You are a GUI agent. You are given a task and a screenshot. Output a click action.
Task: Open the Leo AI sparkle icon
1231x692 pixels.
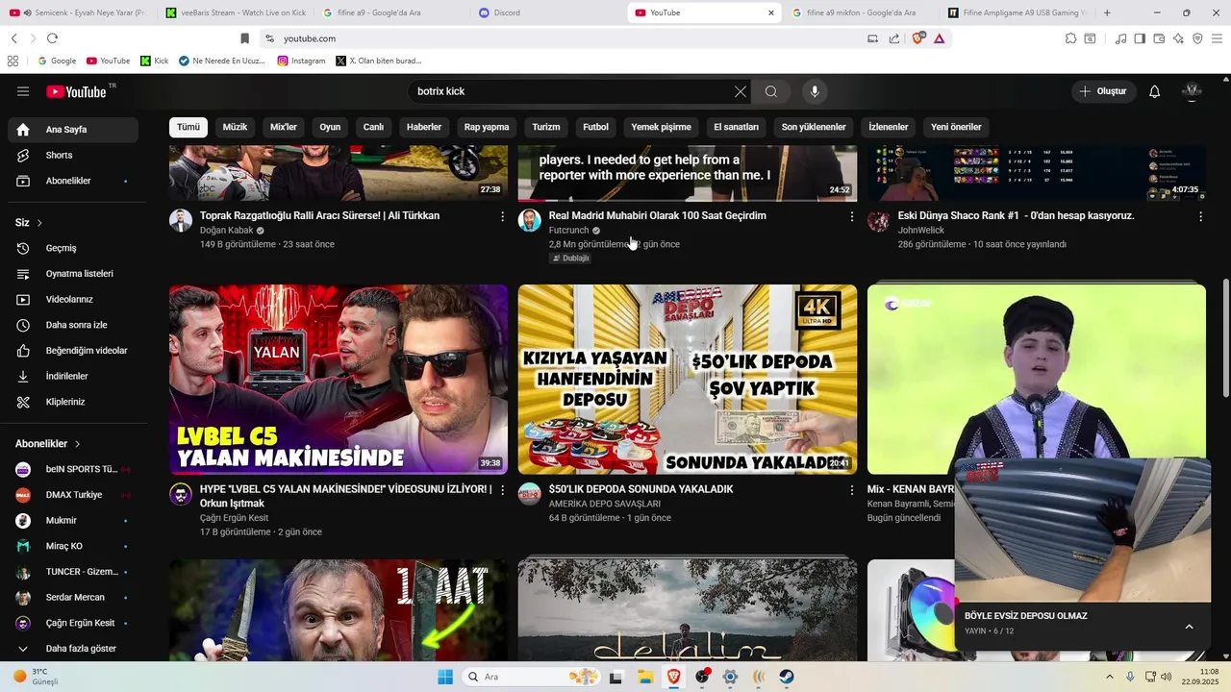click(1178, 38)
